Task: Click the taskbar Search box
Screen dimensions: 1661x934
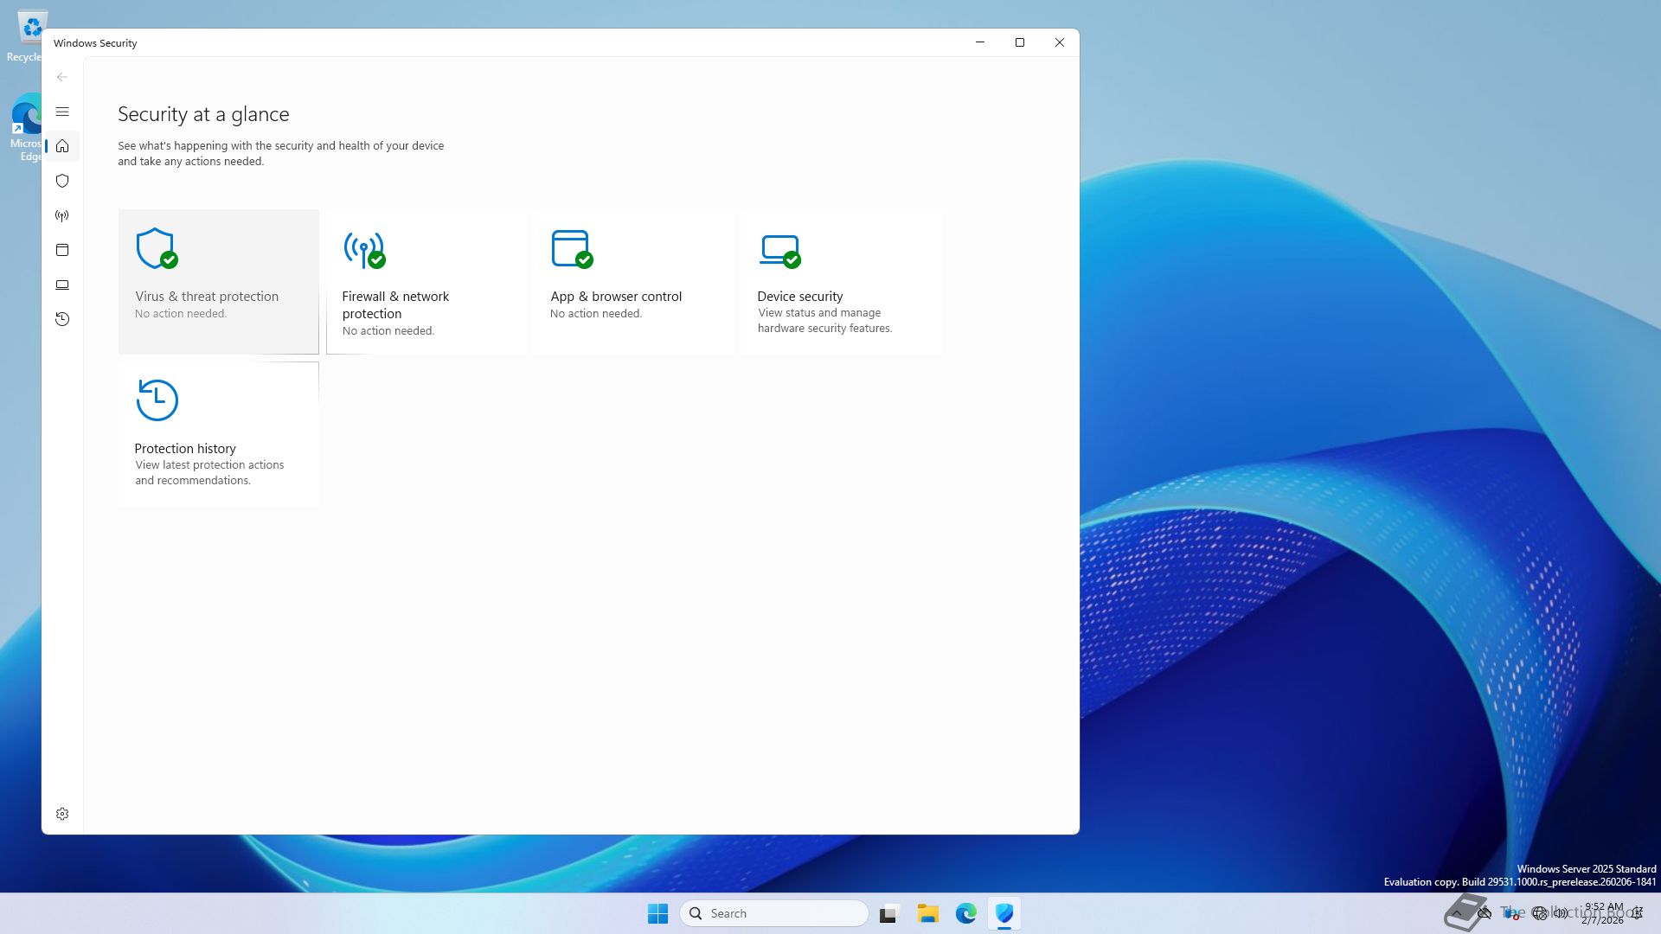Action: tap(774, 913)
